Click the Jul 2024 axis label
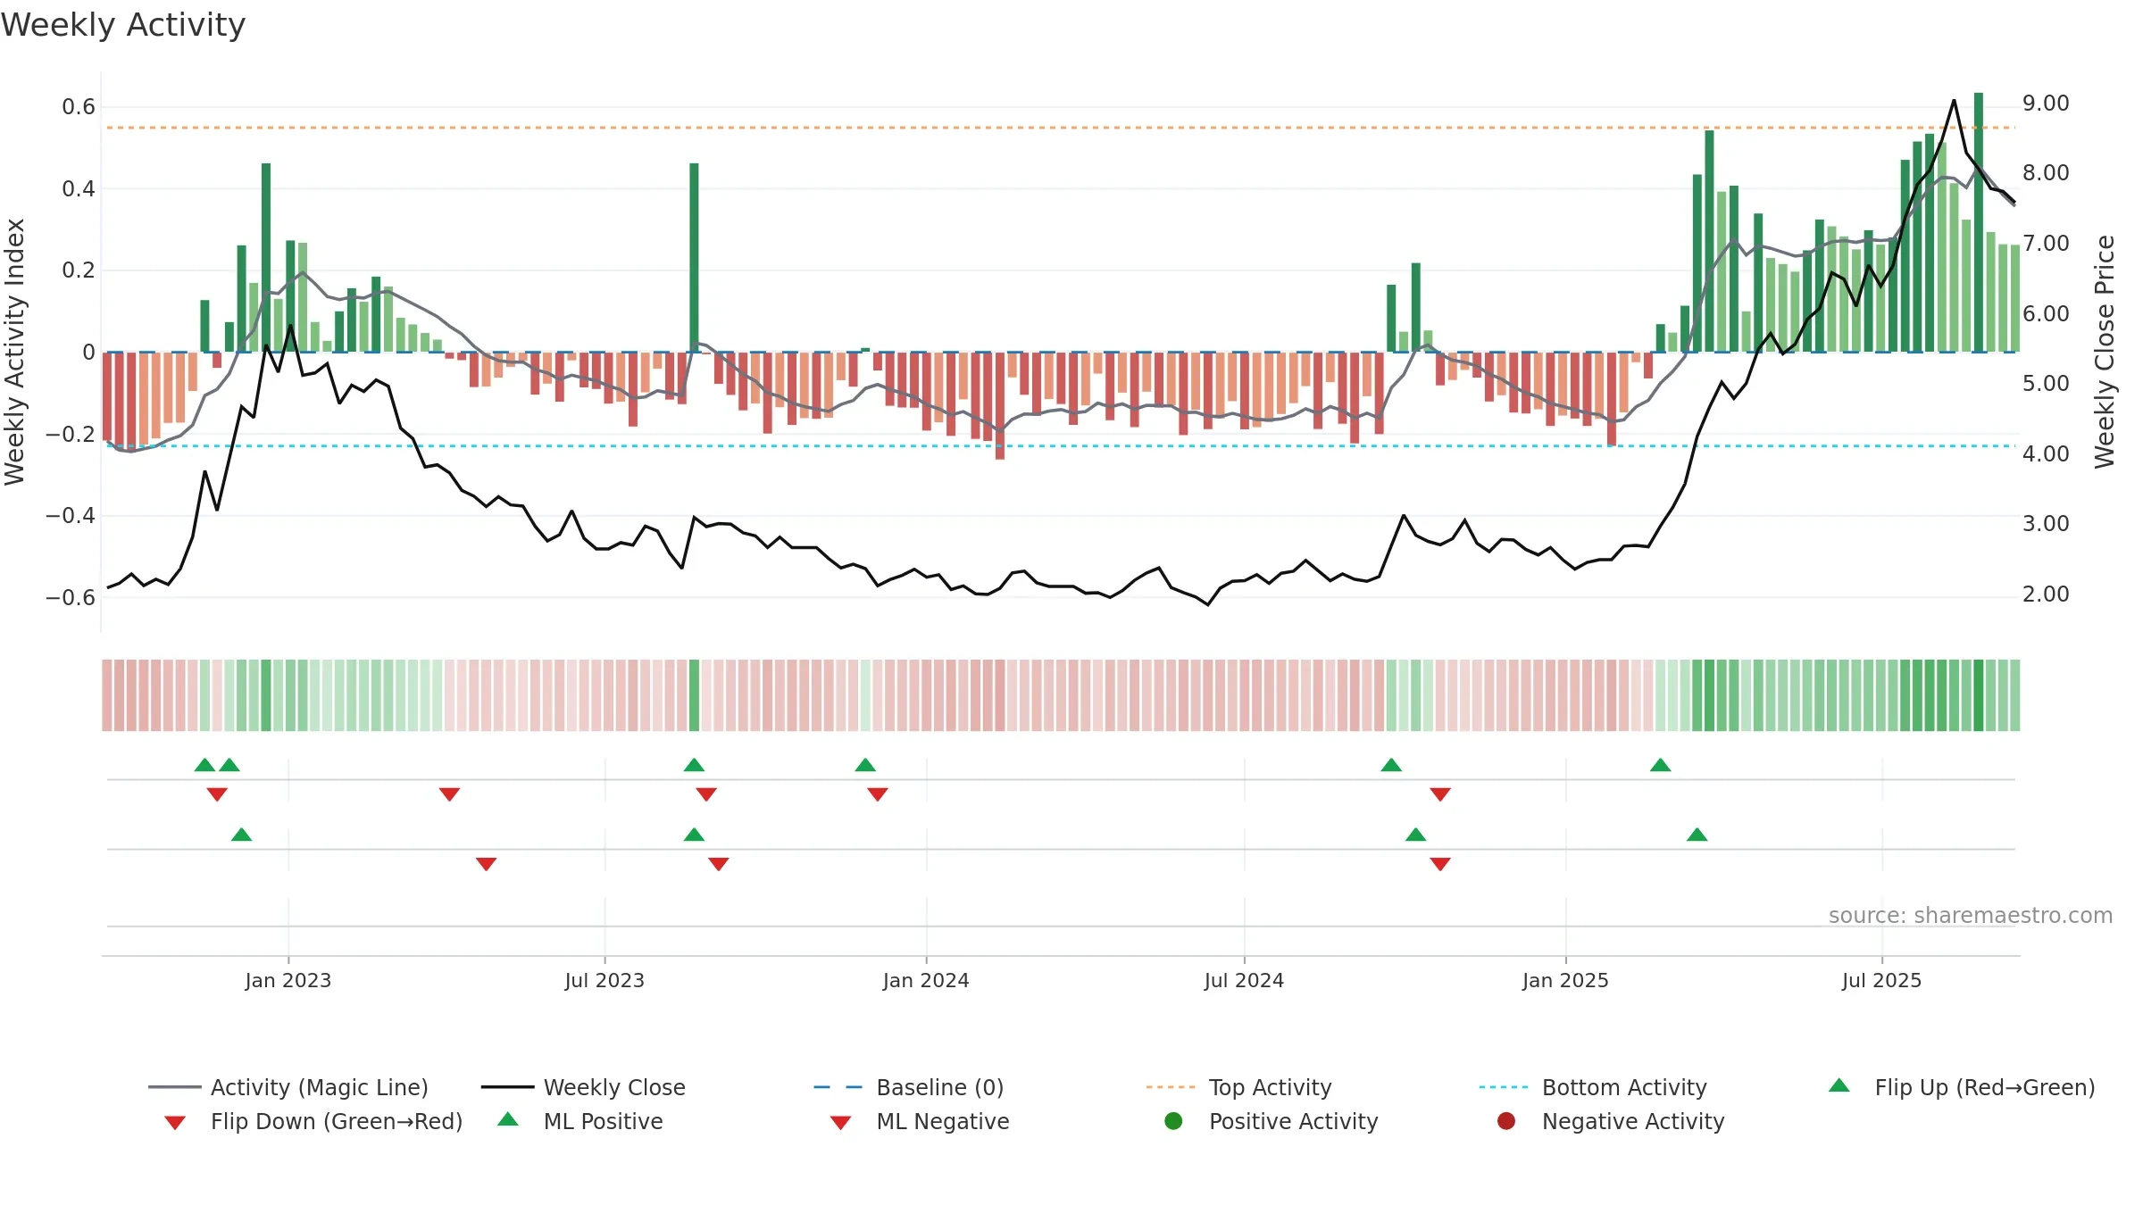Screen dimensions: 2143x1205 point(1244,981)
